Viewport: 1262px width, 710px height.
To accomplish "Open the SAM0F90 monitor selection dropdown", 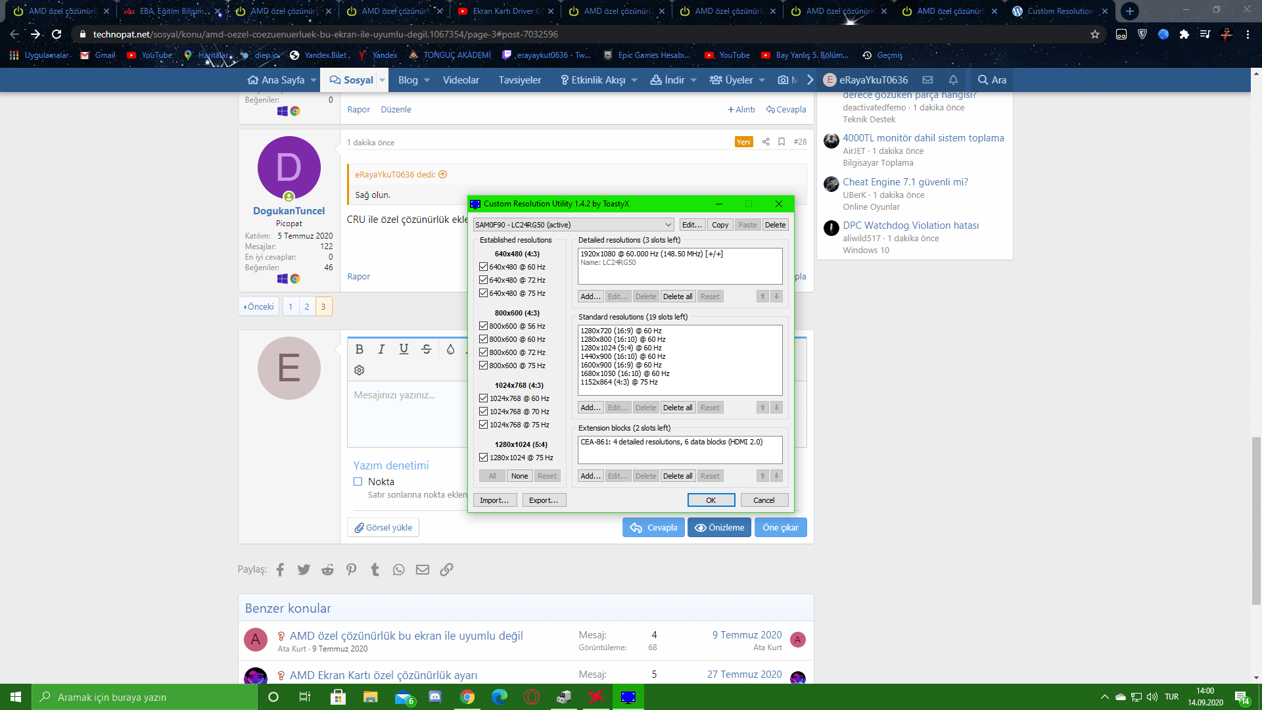I will (573, 225).
